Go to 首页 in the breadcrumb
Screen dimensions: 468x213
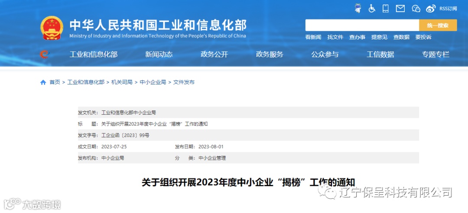(x=55, y=82)
